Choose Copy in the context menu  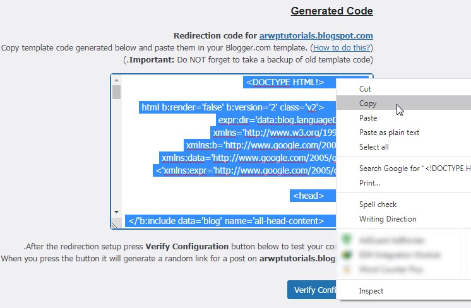[x=367, y=104]
